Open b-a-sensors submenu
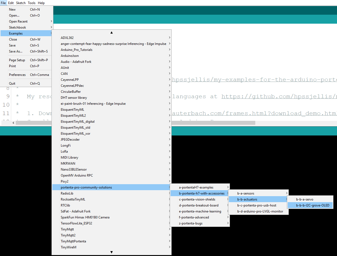The image size is (337, 256). coord(258,193)
